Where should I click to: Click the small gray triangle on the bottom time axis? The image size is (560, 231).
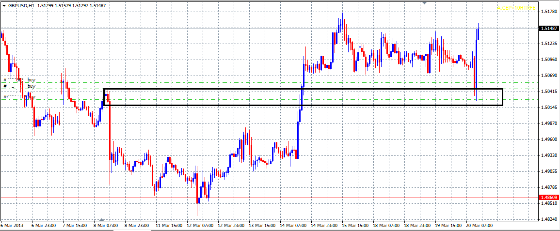click(x=101, y=220)
